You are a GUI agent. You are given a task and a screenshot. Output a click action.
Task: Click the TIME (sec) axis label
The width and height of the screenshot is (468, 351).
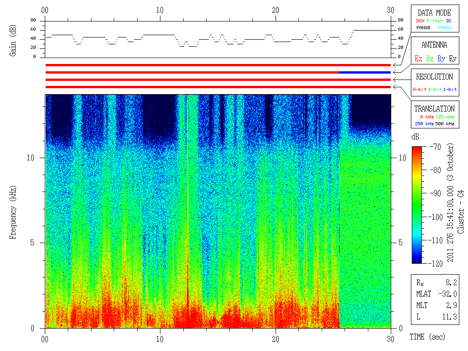click(x=427, y=337)
